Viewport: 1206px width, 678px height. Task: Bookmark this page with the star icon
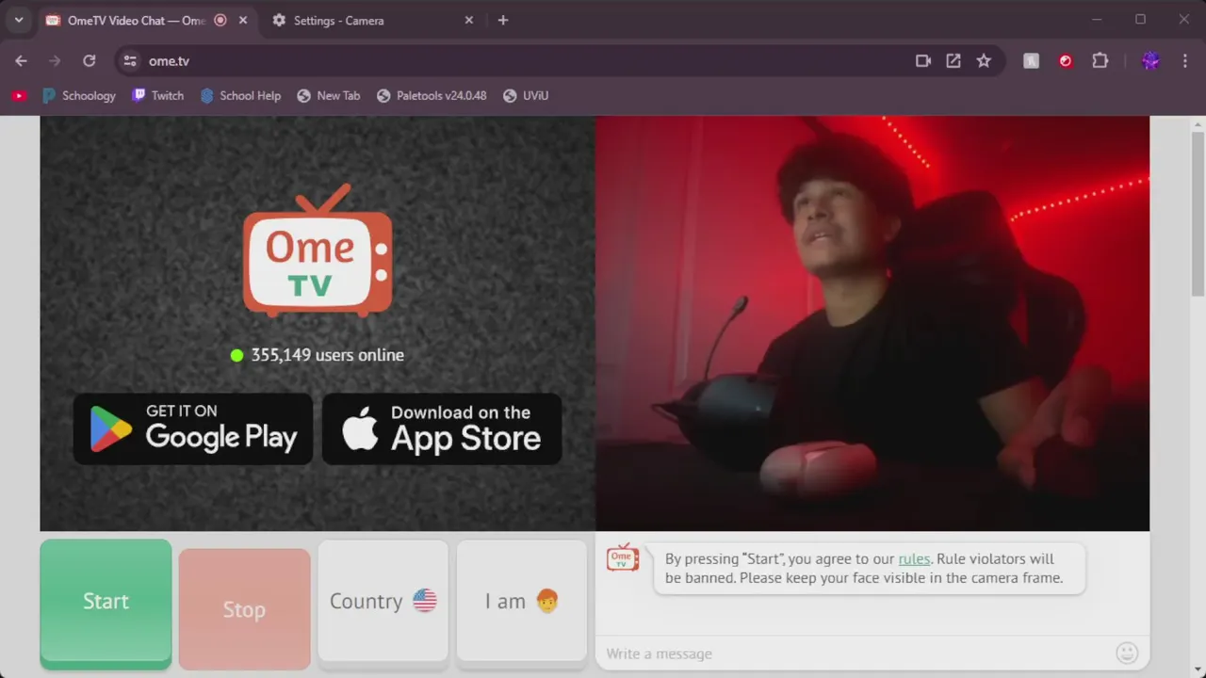(984, 60)
